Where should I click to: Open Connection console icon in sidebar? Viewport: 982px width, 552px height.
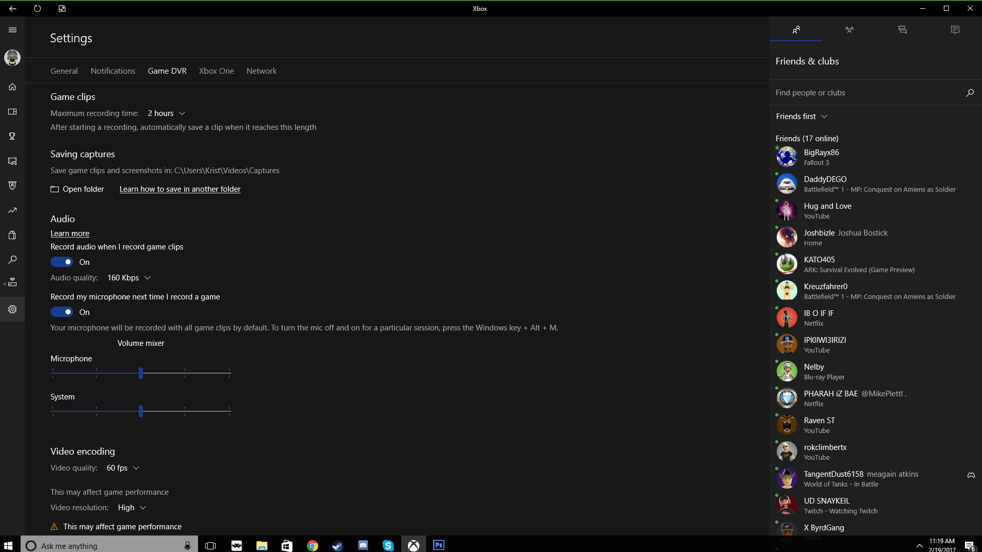click(x=12, y=282)
